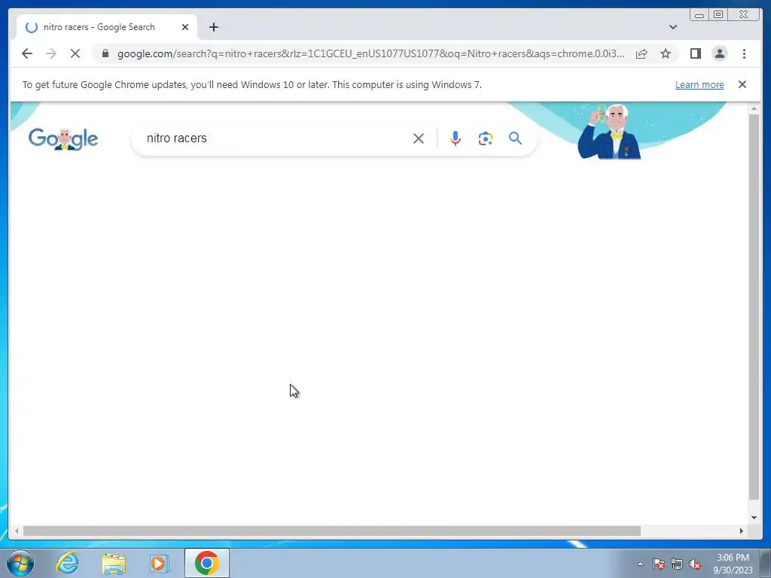The image size is (771, 578).
Task: Open the Google doodle illustration of man
Action: (x=610, y=132)
